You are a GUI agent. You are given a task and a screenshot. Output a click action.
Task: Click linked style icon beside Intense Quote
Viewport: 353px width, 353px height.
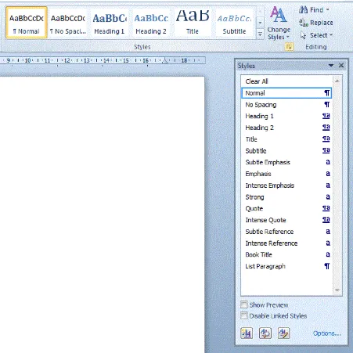326,220
